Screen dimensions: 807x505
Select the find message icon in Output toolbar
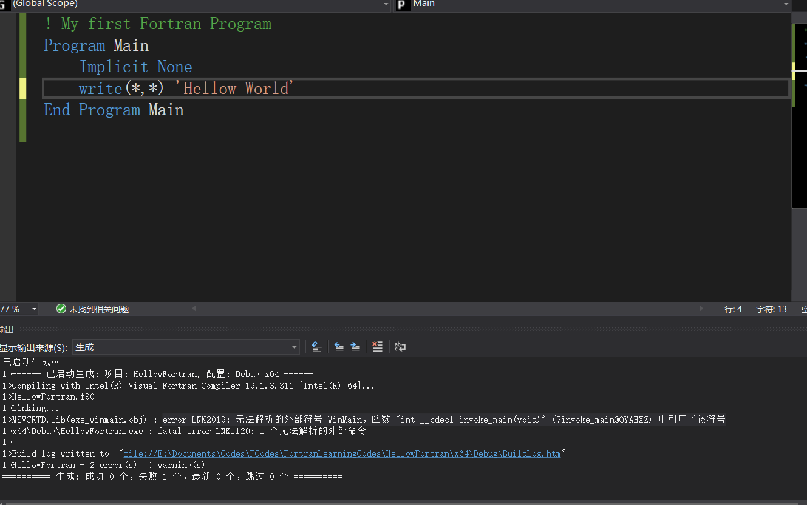point(316,347)
